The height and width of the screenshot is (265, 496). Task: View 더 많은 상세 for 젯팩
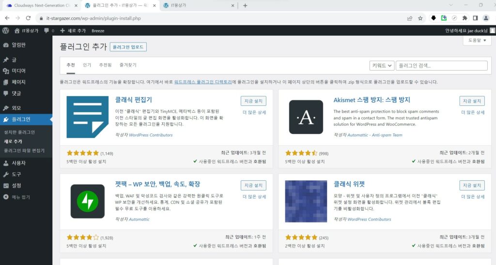[x=254, y=196]
